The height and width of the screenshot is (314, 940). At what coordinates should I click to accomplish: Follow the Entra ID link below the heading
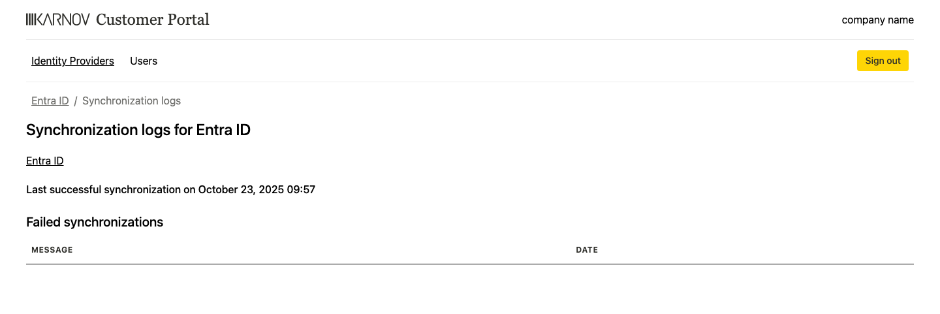(44, 161)
